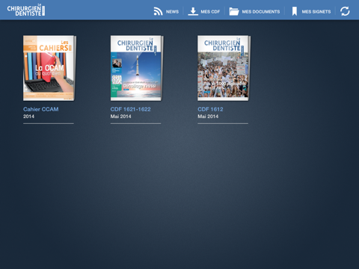Screen dimensions: 359x269
Task: Open the MES DOCUMENTS label
Action: coord(261,12)
